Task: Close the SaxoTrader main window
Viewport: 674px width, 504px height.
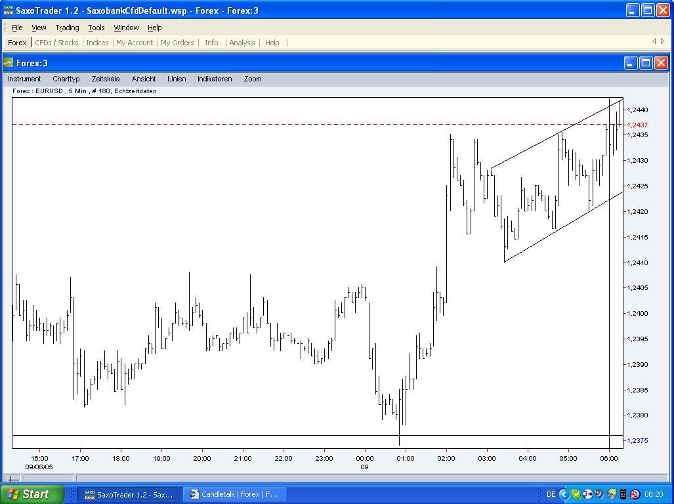Action: pyautogui.click(x=663, y=10)
